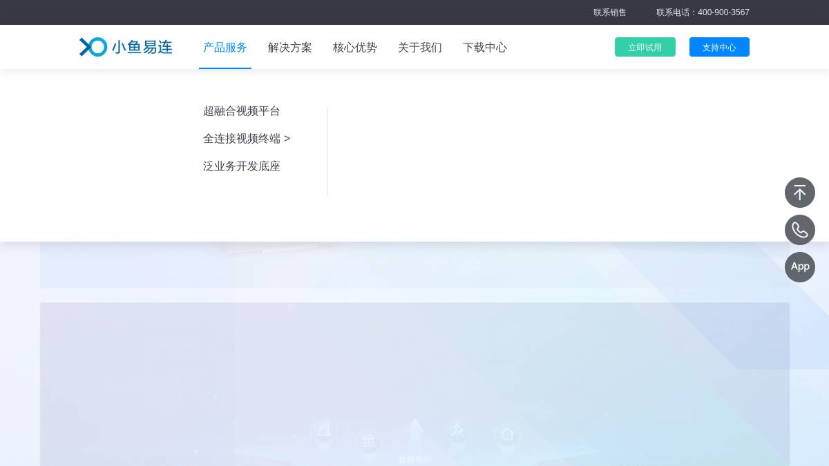Screen dimensions: 829x466
Task: Click the back-to-top arrow icon
Action: pyautogui.click(x=800, y=193)
